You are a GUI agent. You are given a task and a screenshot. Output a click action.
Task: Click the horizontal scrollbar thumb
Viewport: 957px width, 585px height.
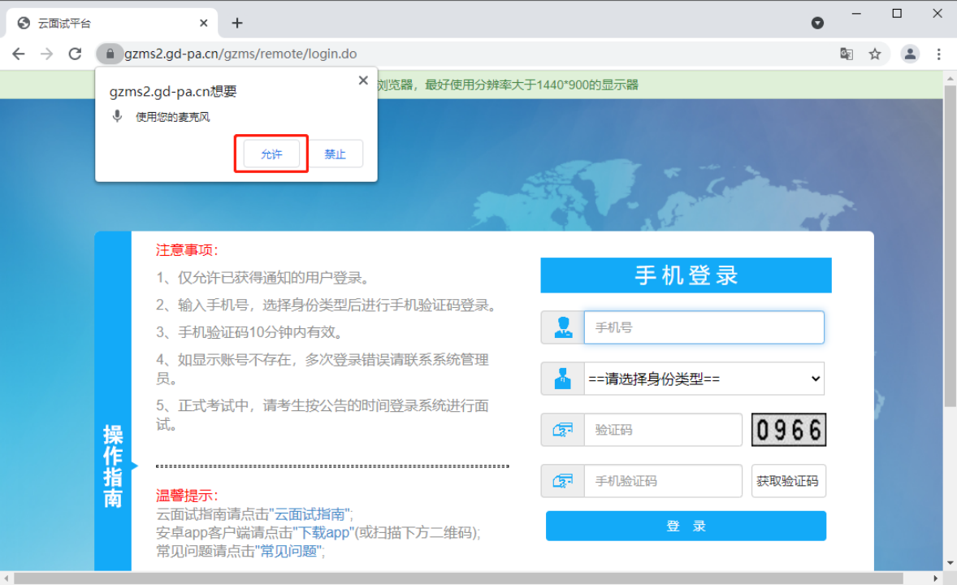tap(457, 578)
